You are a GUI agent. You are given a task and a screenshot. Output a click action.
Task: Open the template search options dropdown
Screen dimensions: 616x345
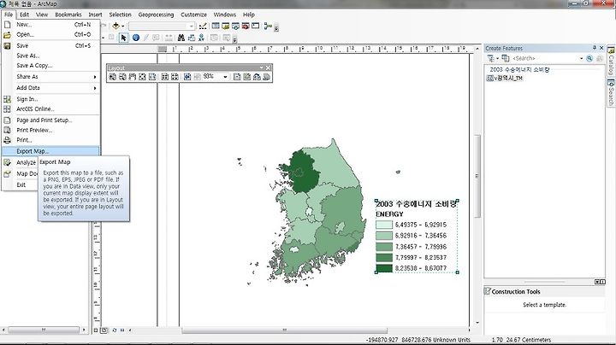pyautogui.click(x=582, y=58)
